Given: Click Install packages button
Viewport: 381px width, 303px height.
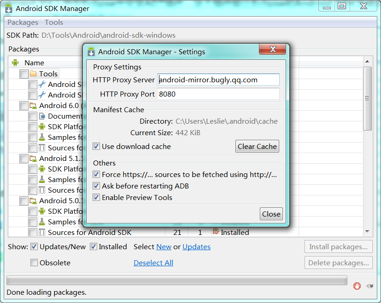Looking at the screenshot, I should [x=338, y=247].
